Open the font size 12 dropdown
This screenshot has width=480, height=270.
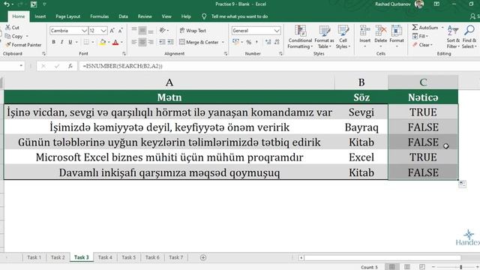[103, 31]
